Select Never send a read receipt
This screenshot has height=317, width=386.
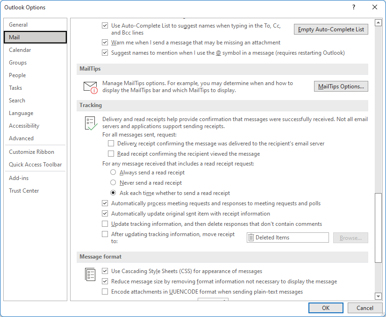pos(113,182)
